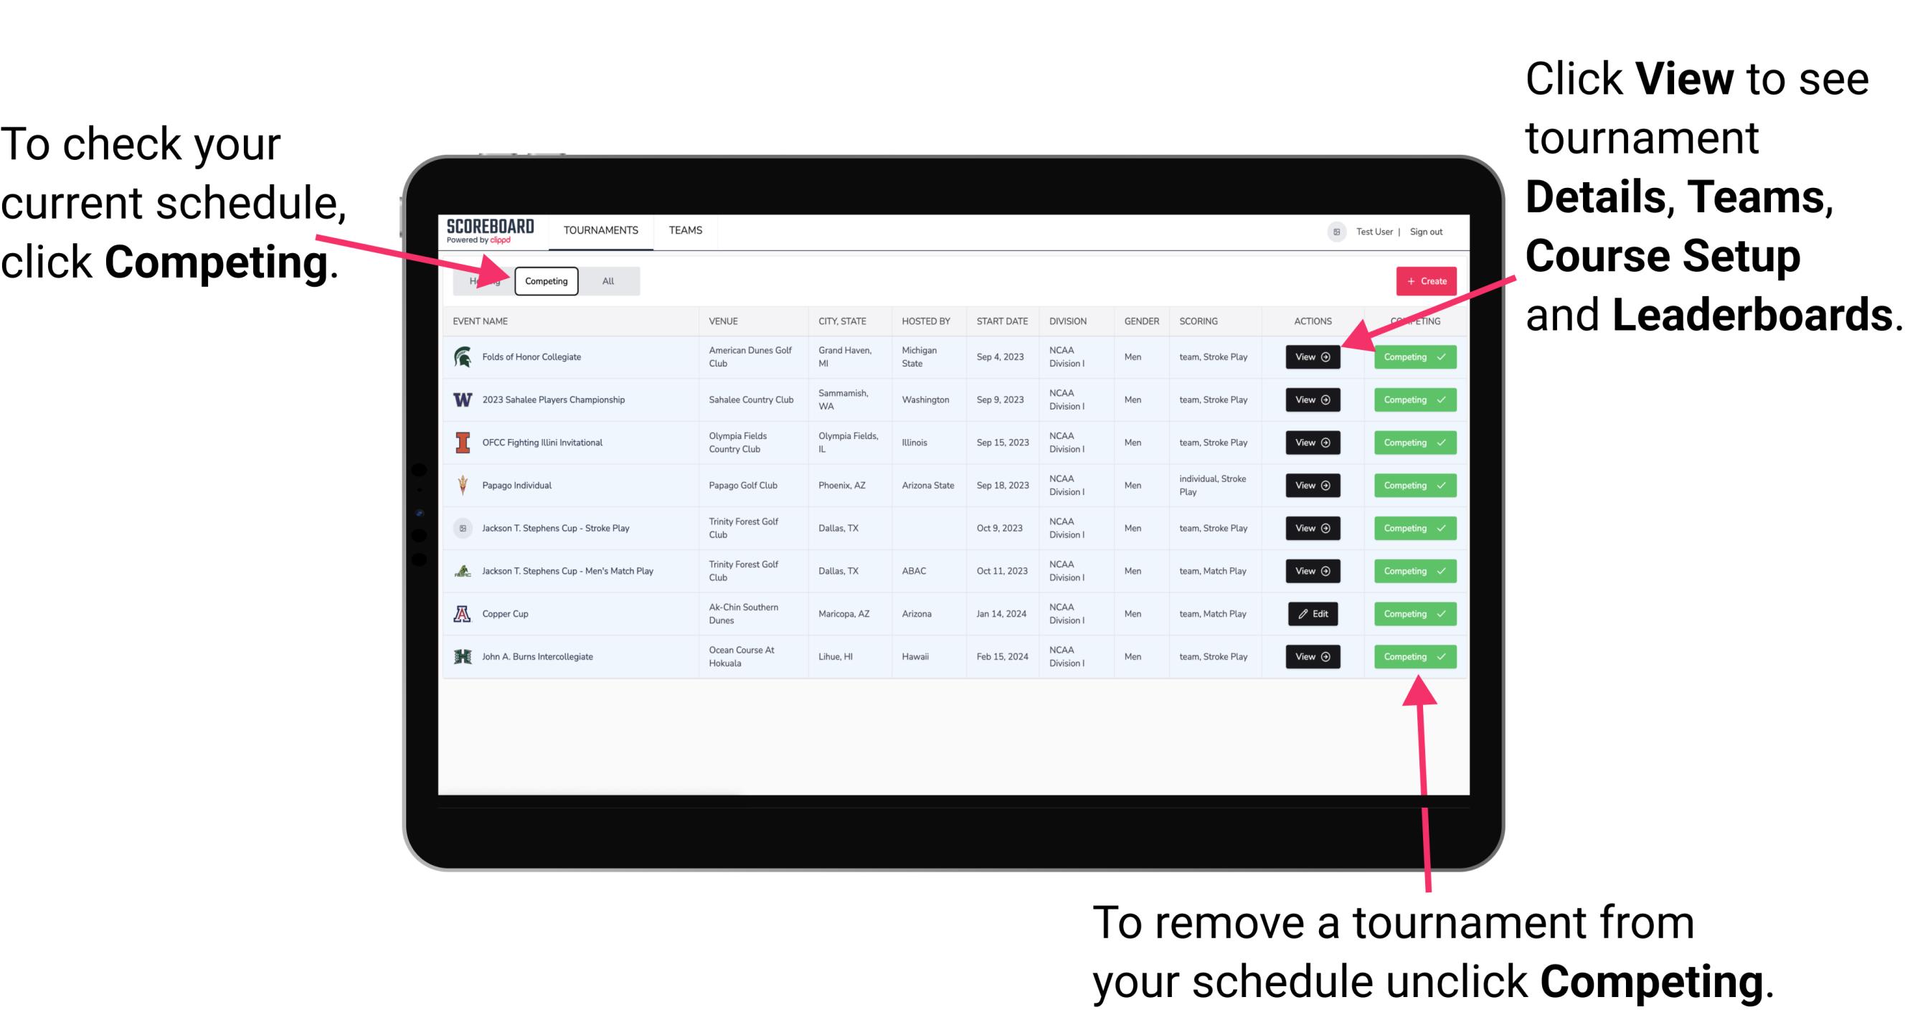Click the View icon for Papago Individual
This screenshot has width=1905, height=1025.
pyautogui.click(x=1312, y=485)
